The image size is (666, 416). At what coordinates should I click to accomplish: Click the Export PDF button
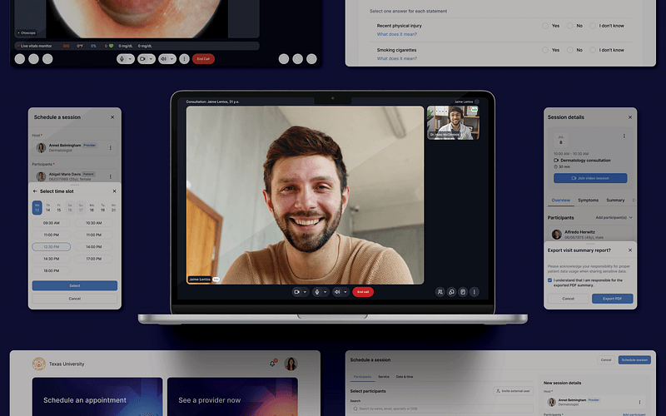tap(612, 298)
